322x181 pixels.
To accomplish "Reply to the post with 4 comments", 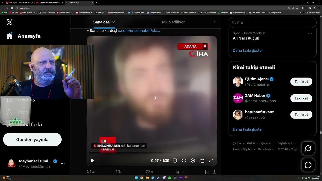I will coord(90,172).
